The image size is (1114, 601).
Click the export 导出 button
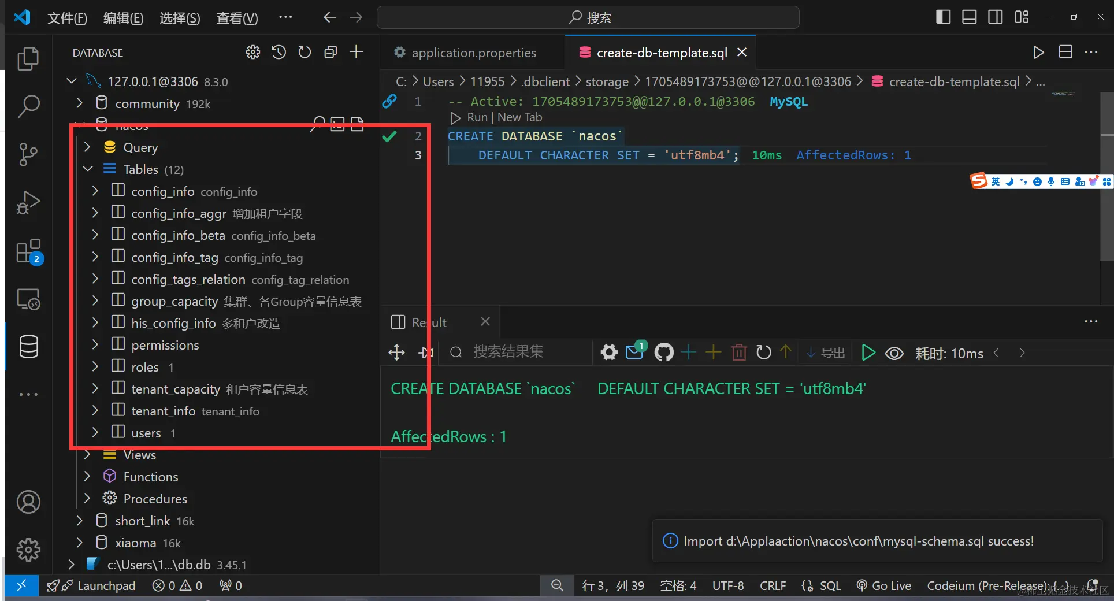click(826, 353)
